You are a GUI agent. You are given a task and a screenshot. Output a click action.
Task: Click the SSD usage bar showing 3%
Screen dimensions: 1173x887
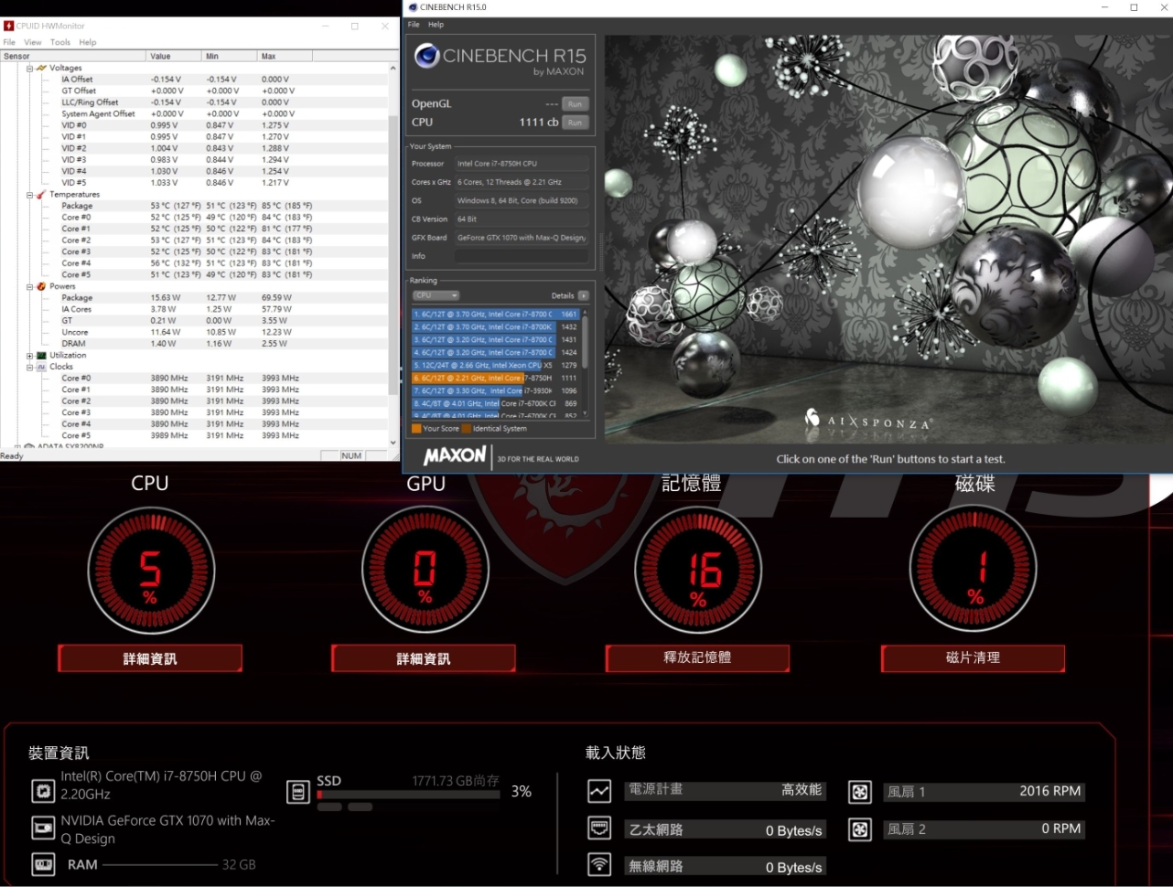408,795
